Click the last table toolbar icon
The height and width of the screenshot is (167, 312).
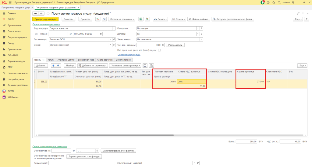tap(151, 65)
